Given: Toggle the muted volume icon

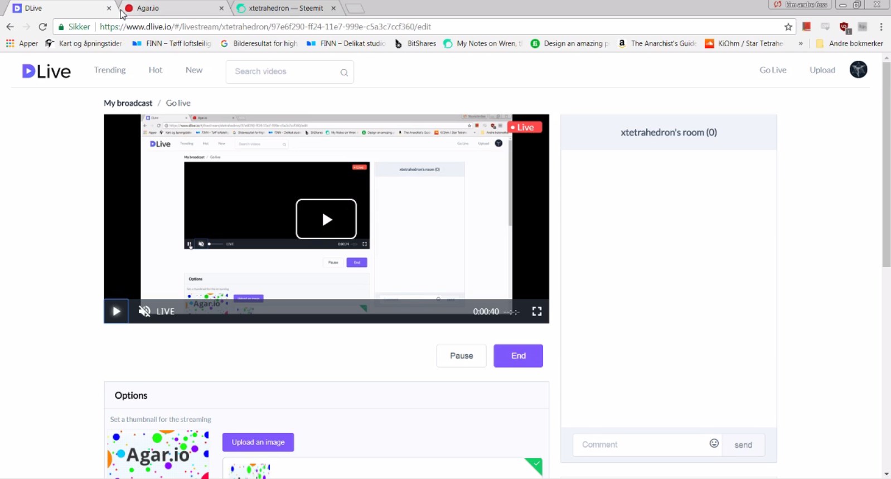Looking at the screenshot, I should [x=144, y=311].
